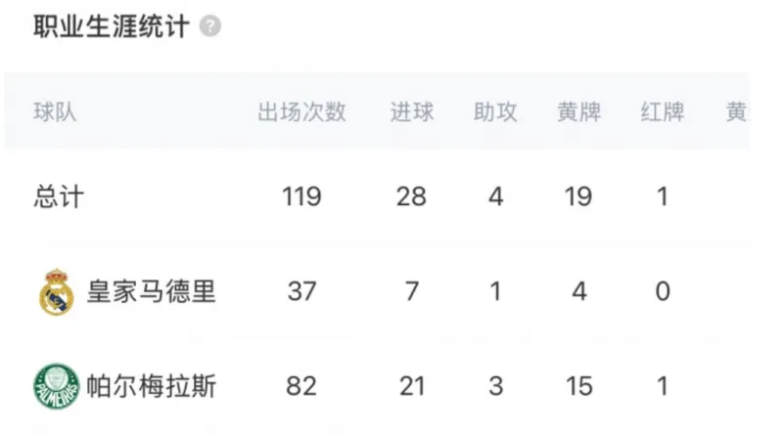Screen dimensions: 783x434
Task: Click the 球队 column header
Action: pyautogui.click(x=55, y=112)
